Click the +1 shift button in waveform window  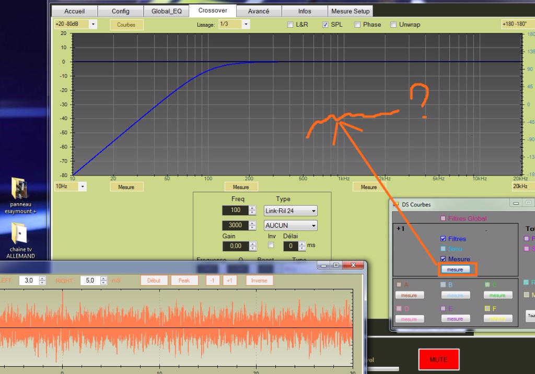click(x=230, y=280)
